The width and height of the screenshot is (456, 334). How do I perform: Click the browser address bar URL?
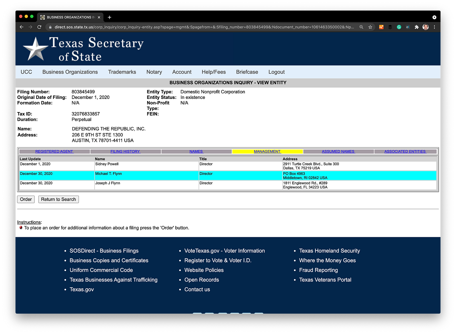point(204,27)
